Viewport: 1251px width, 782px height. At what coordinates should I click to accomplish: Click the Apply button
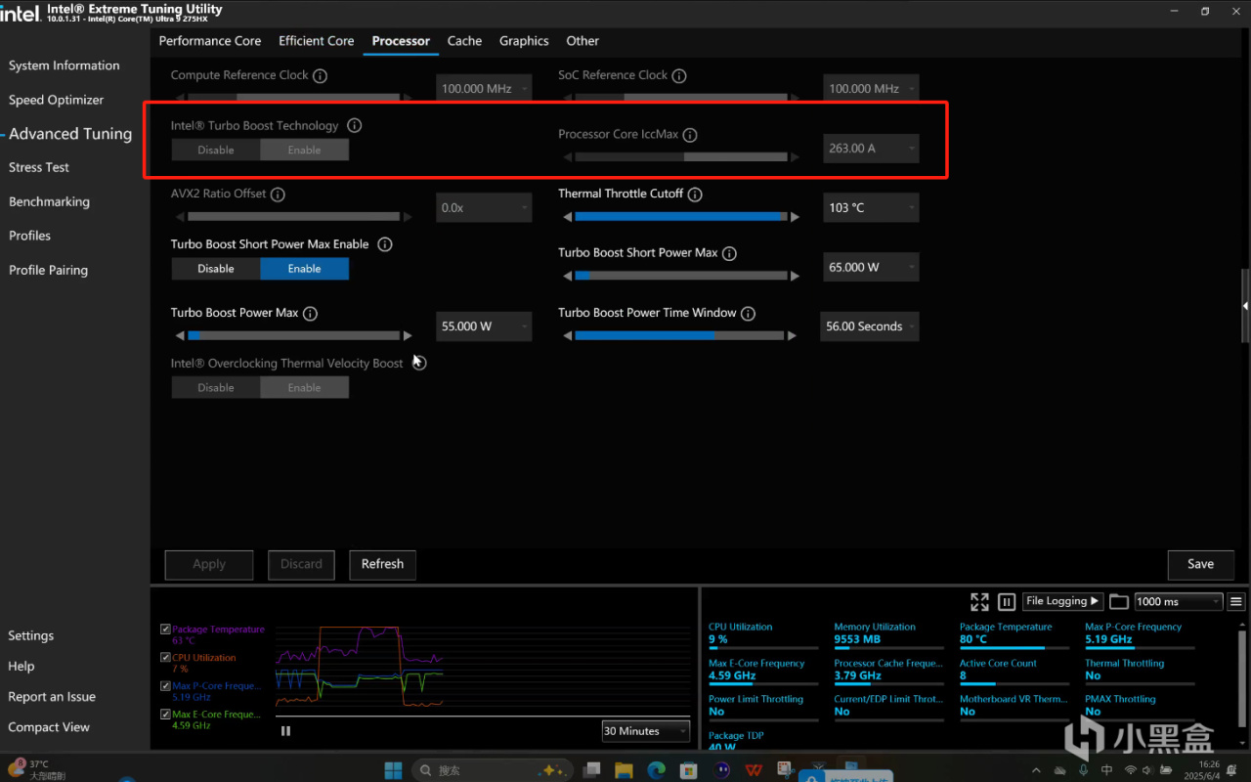tap(209, 564)
